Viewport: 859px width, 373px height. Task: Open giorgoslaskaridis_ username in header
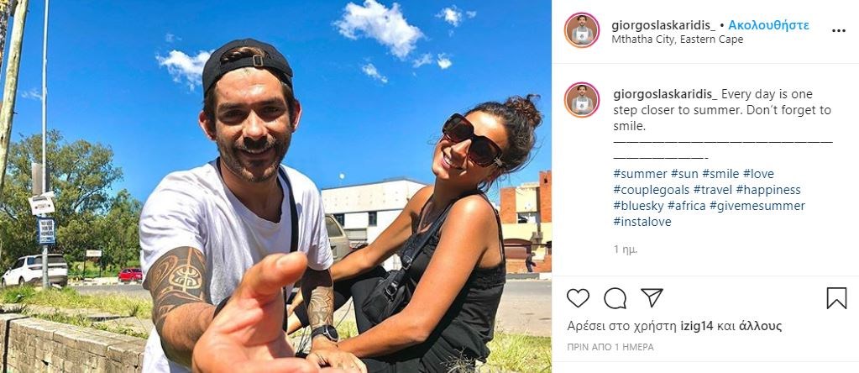663,25
